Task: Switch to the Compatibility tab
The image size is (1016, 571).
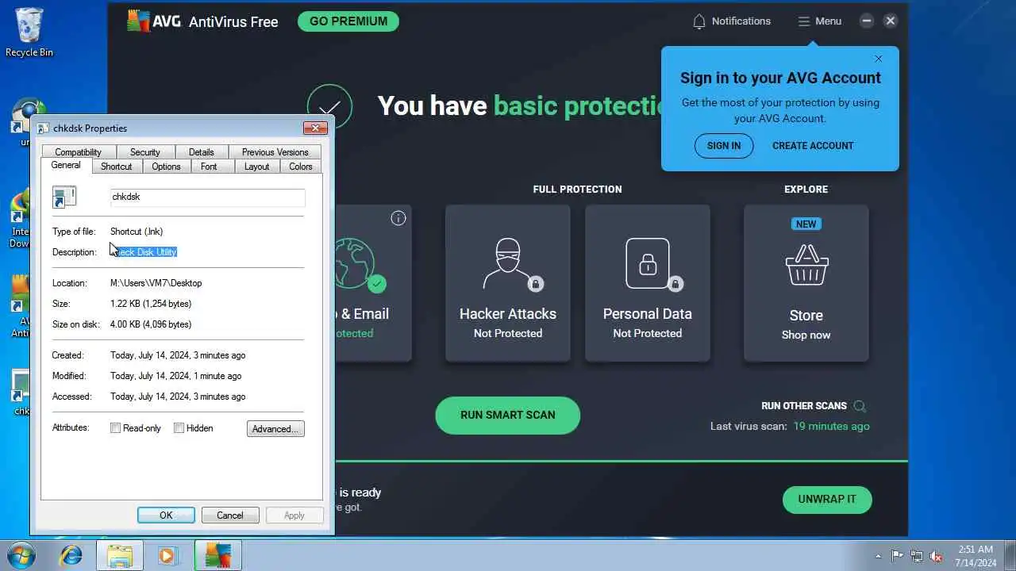Action: coord(78,152)
